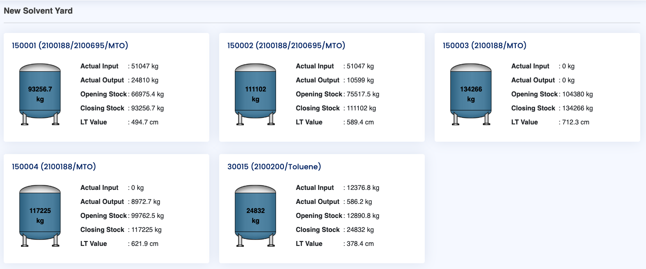This screenshot has height=269, width=646.
Task: Click the 712.3 cm LT Value reading
Action: point(576,122)
